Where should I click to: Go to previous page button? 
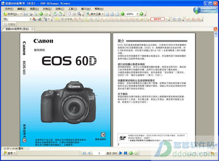point(89,153)
